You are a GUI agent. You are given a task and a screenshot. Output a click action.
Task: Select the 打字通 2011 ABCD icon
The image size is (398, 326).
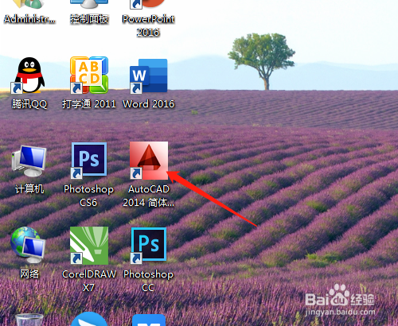coord(89,76)
